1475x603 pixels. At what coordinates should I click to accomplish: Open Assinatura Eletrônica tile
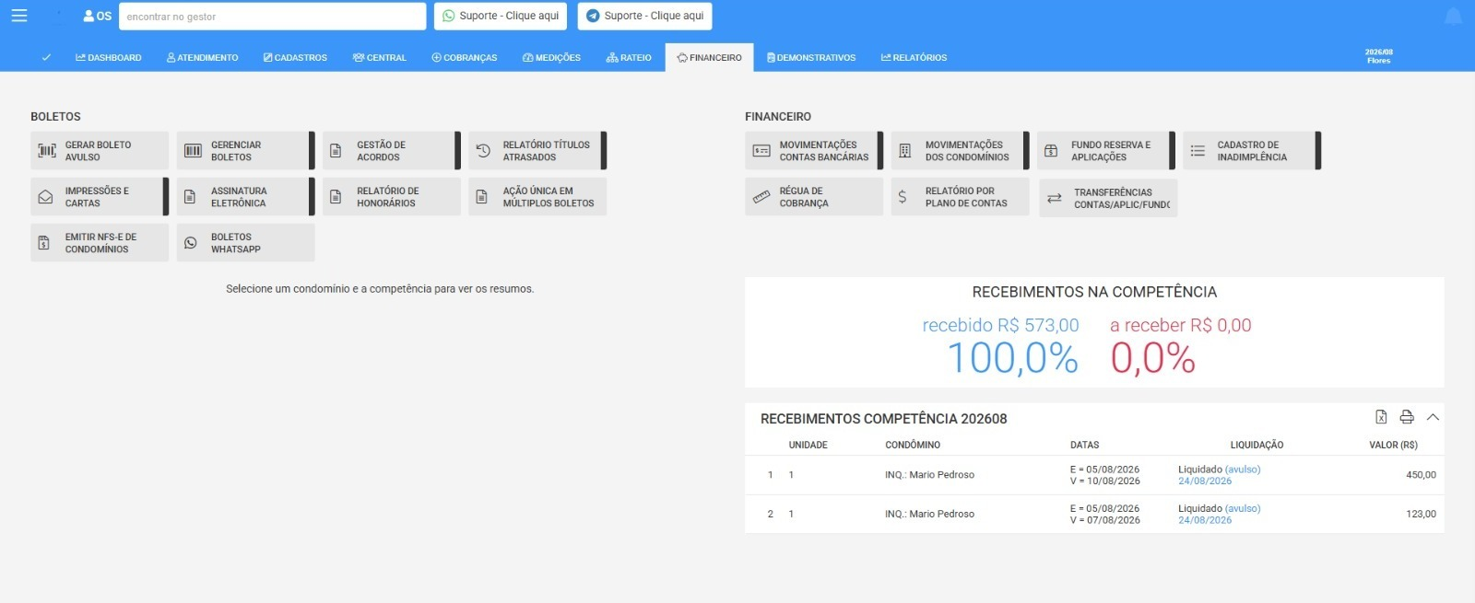245,196
